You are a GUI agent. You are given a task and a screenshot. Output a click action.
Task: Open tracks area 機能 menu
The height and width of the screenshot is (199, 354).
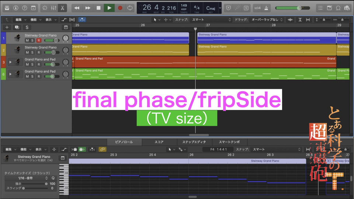[x=36, y=20]
